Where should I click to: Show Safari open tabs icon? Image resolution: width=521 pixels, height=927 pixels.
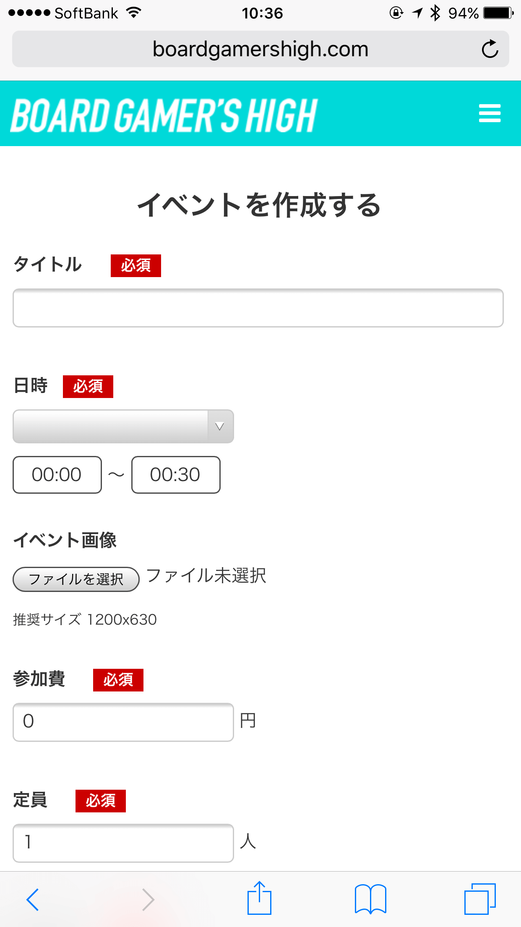point(480,898)
